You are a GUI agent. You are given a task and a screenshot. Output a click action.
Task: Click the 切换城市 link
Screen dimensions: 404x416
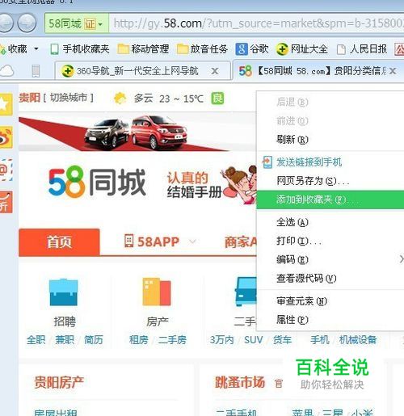(69, 98)
